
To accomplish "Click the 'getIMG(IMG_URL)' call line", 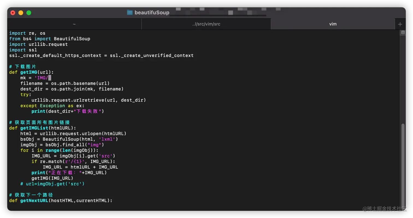I will 52,178.
